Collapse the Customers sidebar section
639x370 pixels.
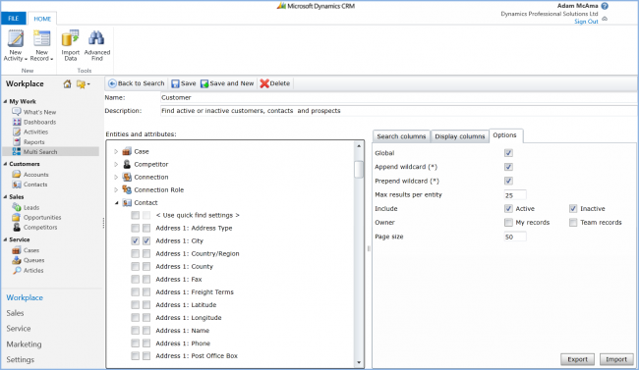tap(5, 164)
